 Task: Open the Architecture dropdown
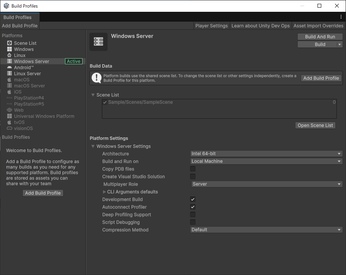pos(266,154)
